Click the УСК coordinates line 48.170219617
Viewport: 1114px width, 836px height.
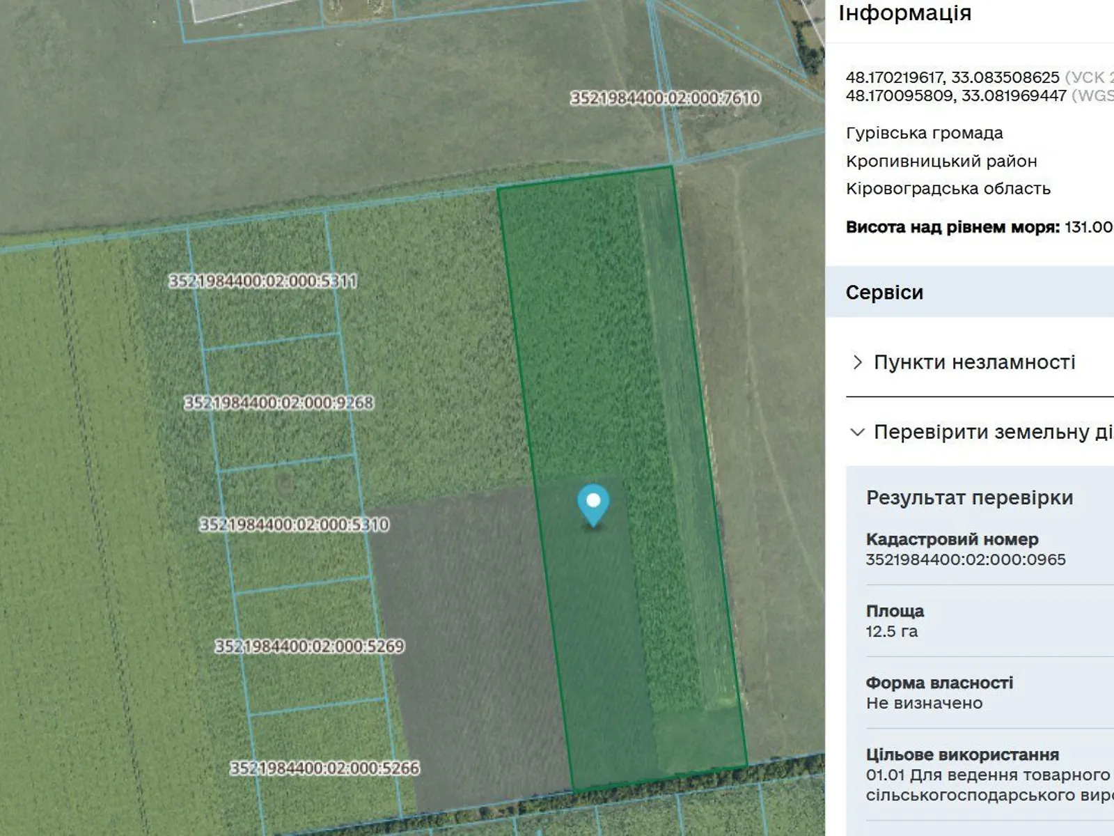952,77
